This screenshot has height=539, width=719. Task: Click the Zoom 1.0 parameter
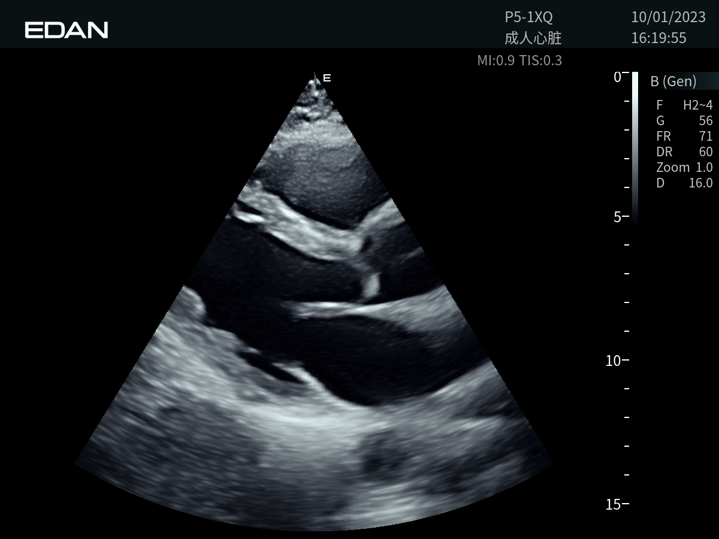(x=684, y=168)
